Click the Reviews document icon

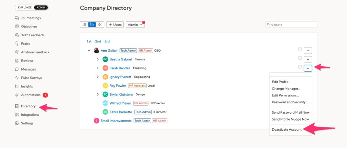point(17,61)
